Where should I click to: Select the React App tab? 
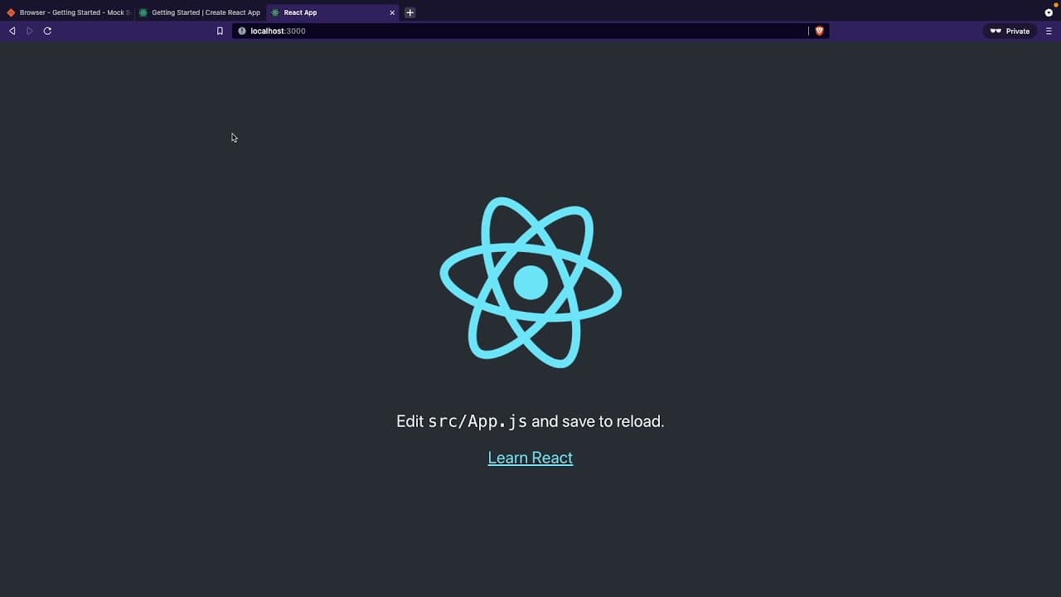tap(333, 12)
